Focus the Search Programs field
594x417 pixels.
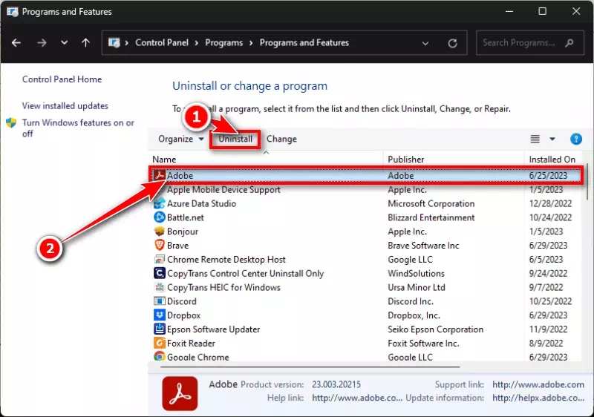529,43
